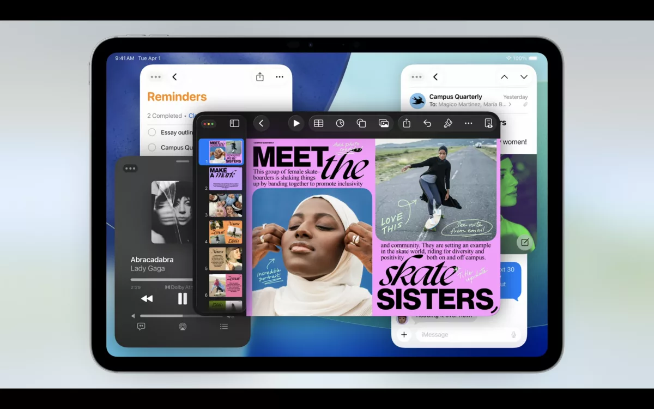Select slide 3 thumbnail in navigator
This screenshot has width=654, height=409.
(x=226, y=205)
